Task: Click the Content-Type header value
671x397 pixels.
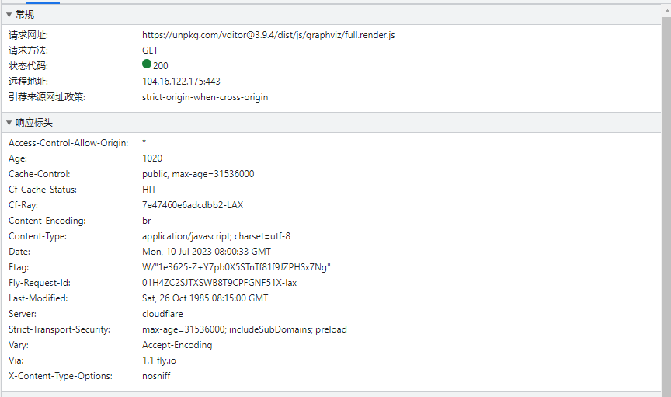Action: (x=216, y=236)
